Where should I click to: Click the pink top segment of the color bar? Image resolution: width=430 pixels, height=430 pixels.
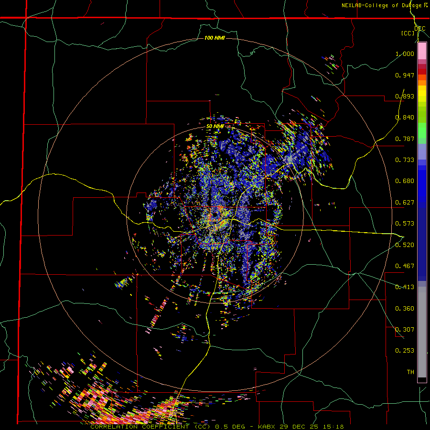click(x=422, y=51)
